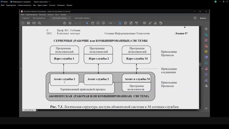Click Скрыть строку меню toggle
The height and width of the screenshot is (129, 229).
tap(42, 2)
